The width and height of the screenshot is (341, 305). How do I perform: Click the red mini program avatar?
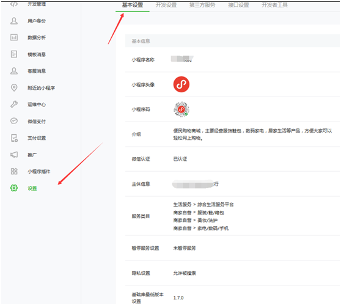pyautogui.click(x=181, y=84)
